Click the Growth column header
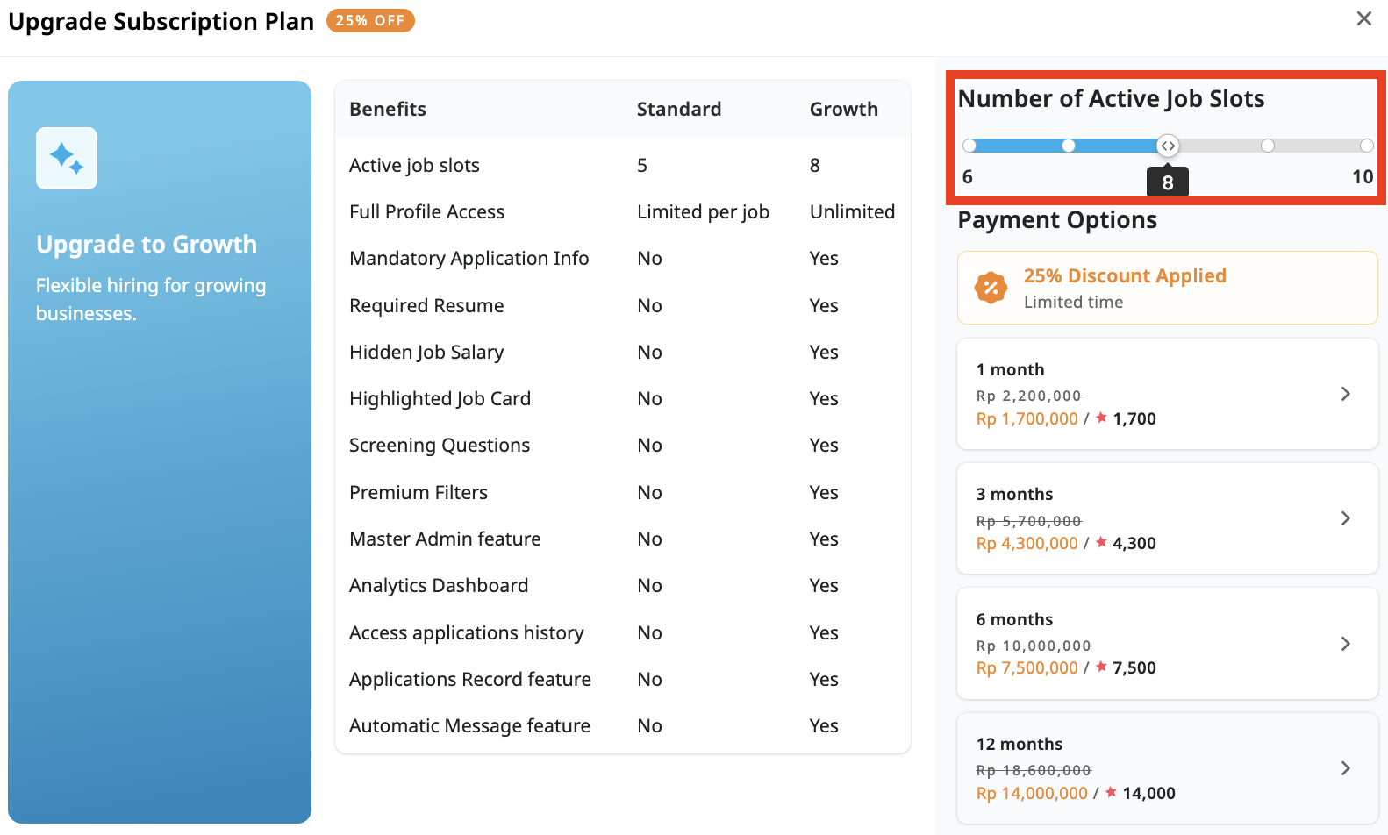This screenshot has height=835, width=1388. point(843,109)
